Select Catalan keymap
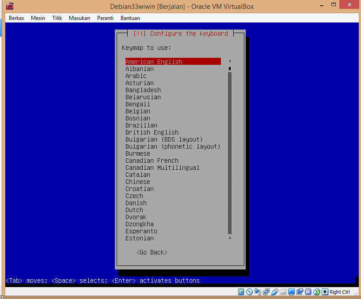Image resolution: width=361 pixels, height=299 pixels. pyautogui.click(x=173, y=175)
